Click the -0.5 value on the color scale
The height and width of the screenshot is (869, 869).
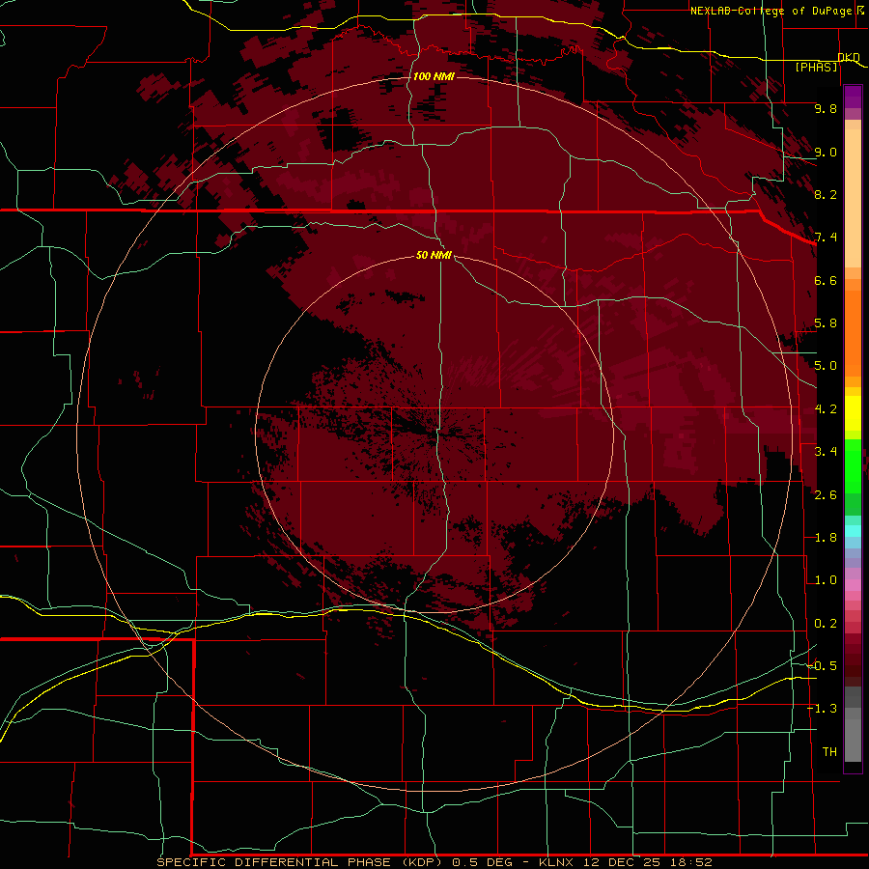tap(822, 666)
